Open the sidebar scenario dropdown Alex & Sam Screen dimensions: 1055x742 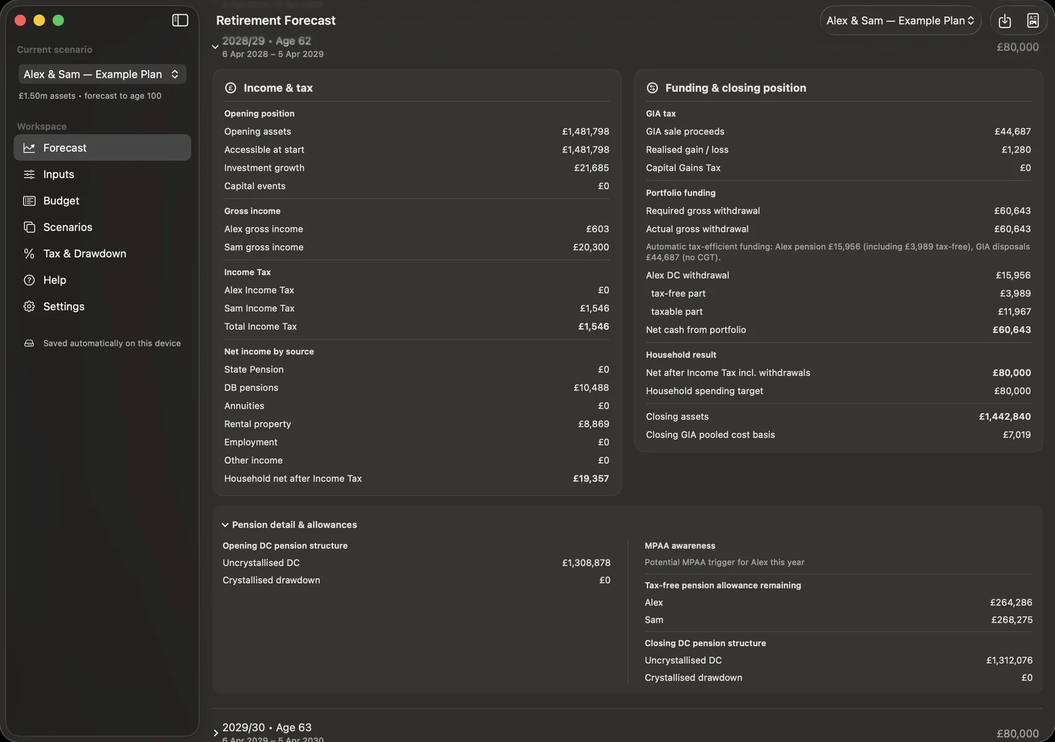[102, 74]
